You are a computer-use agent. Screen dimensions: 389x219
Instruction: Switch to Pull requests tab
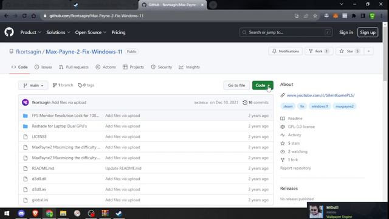74,67
